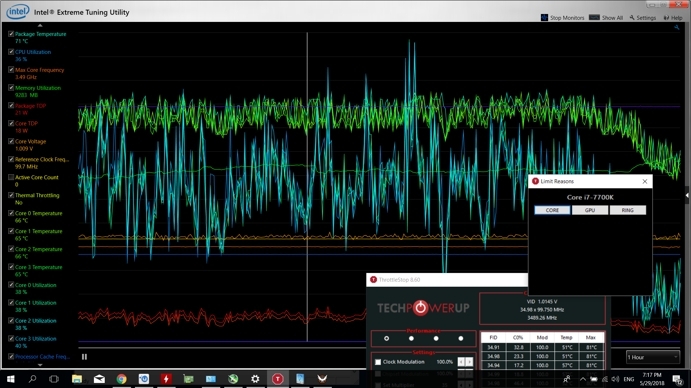
Task: Select the second Performance profile radio button
Action: pyautogui.click(x=411, y=338)
